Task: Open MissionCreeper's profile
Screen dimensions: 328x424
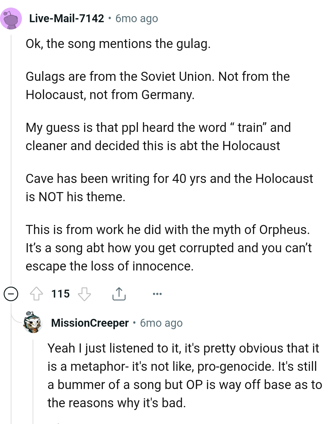Action: pyautogui.click(x=90, y=323)
